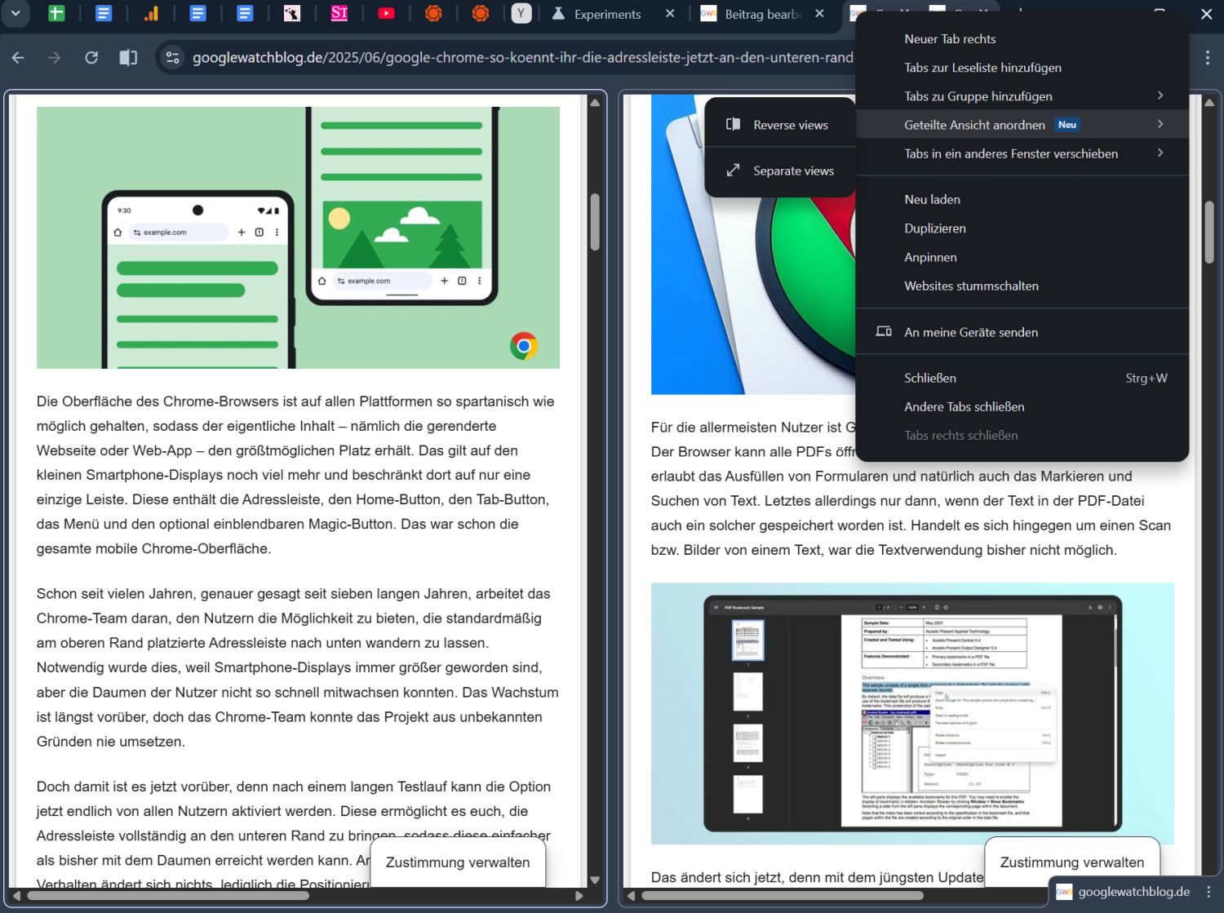The width and height of the screenshot is (1224, 913).
Task: Select the Reverse views option icon
Action: point(732,123)
